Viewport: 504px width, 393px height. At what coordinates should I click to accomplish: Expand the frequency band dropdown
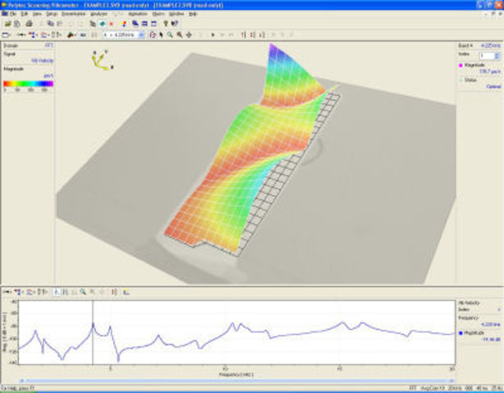pyautogui.click(x=142, y=35)
